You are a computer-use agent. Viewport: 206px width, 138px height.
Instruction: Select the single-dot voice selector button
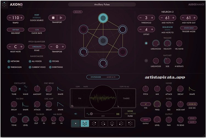click(76, 123)
